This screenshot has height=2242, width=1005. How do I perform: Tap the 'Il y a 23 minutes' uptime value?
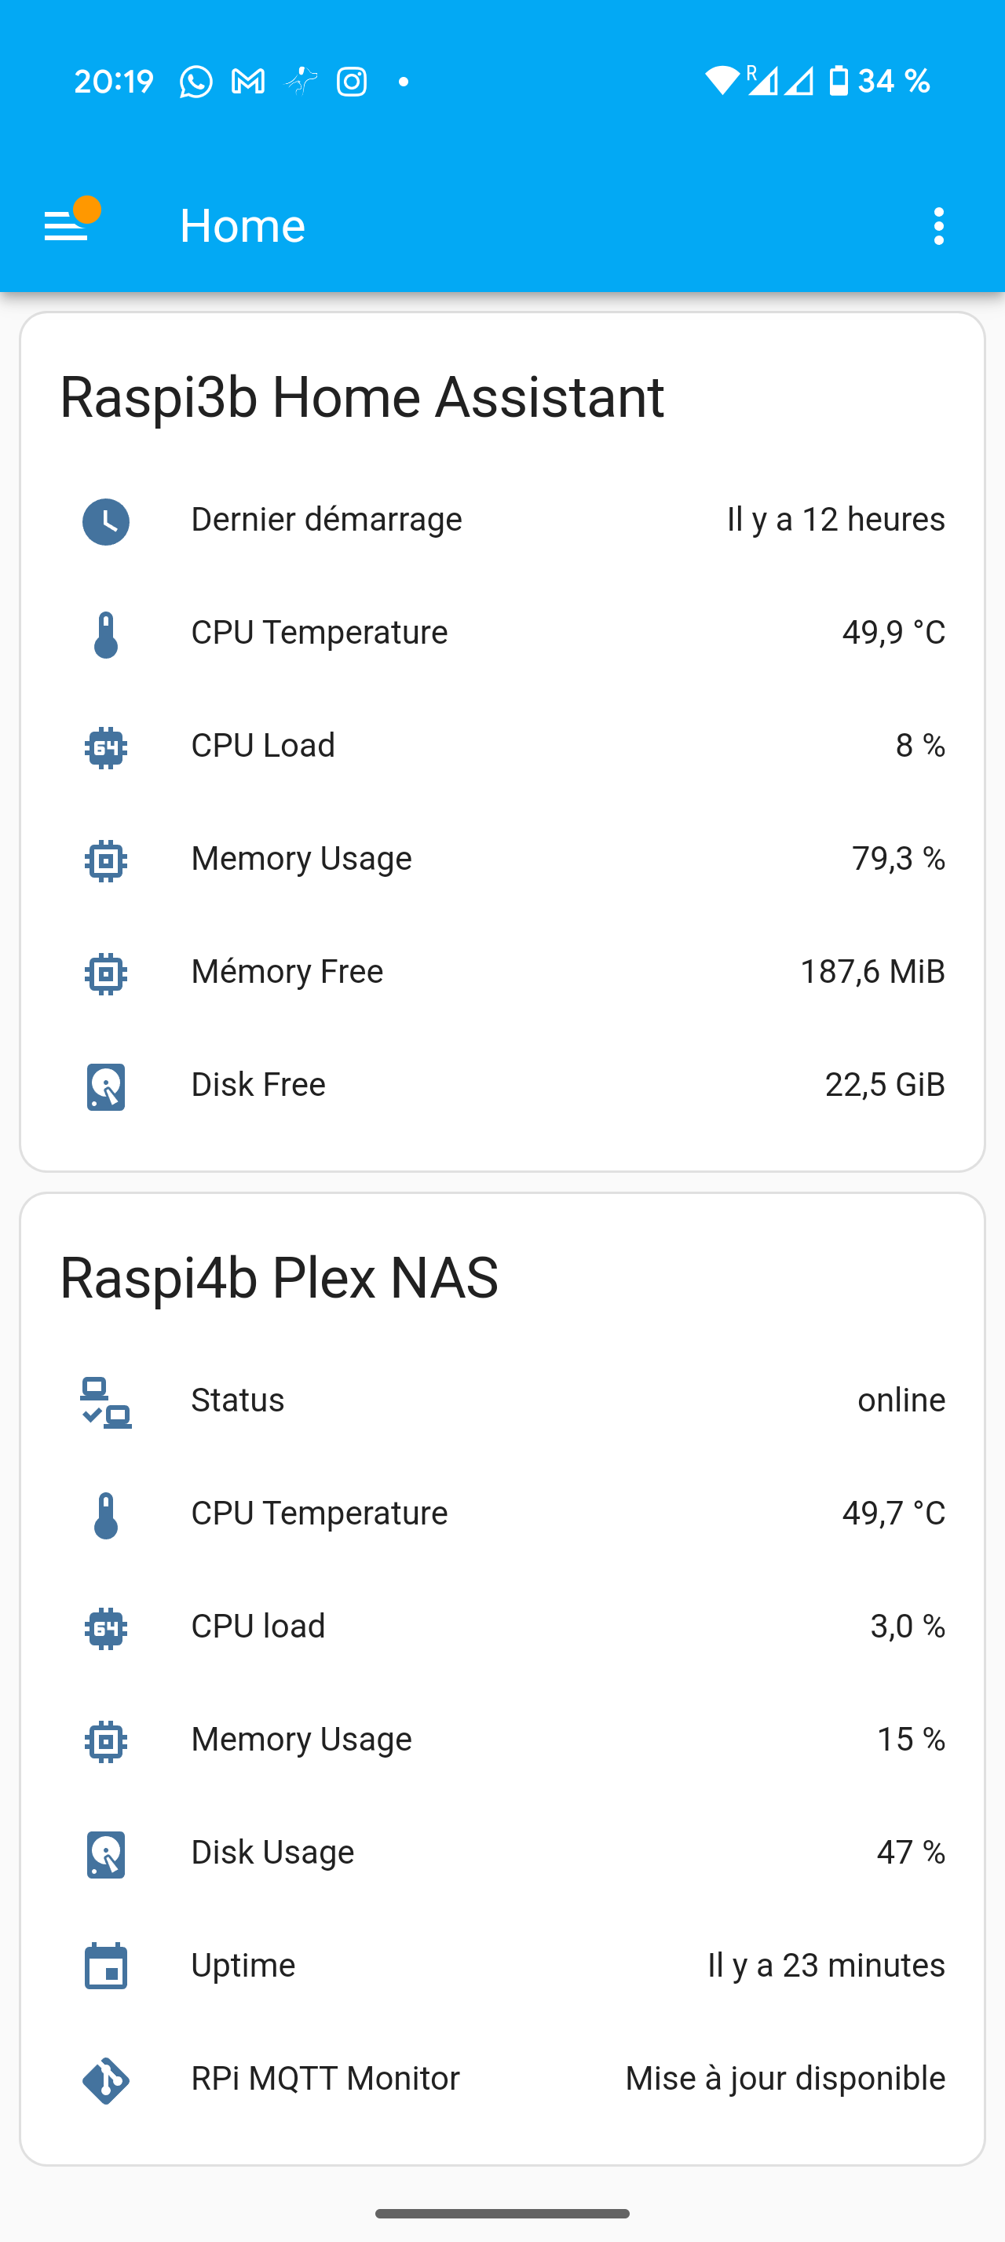826,1965
